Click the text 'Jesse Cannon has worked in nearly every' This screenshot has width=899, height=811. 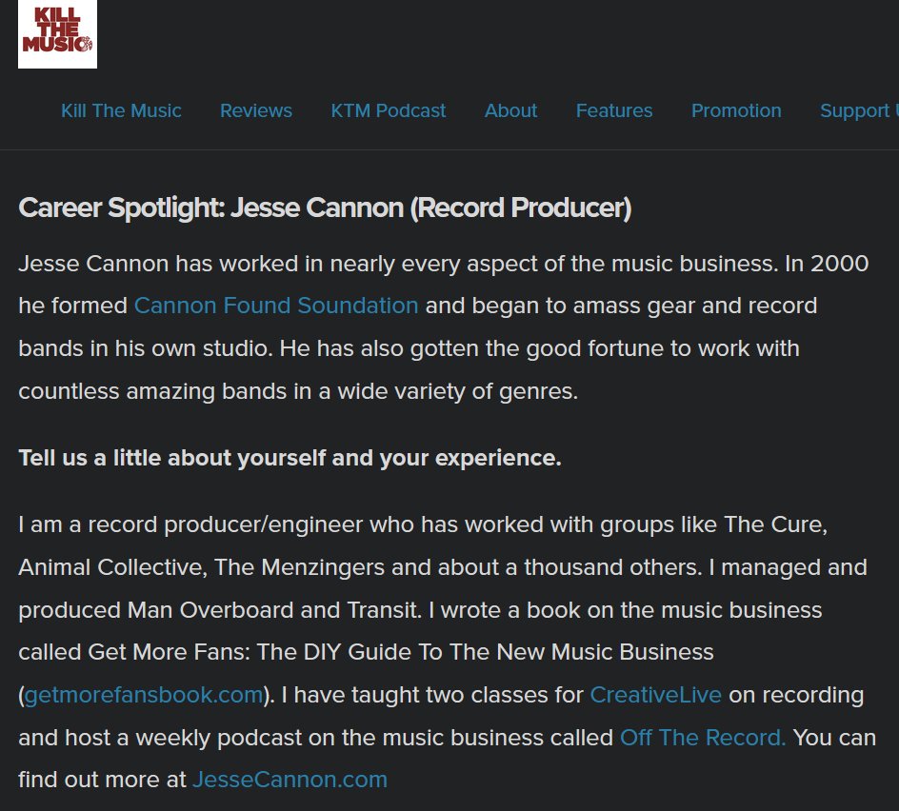coord(239,264)
